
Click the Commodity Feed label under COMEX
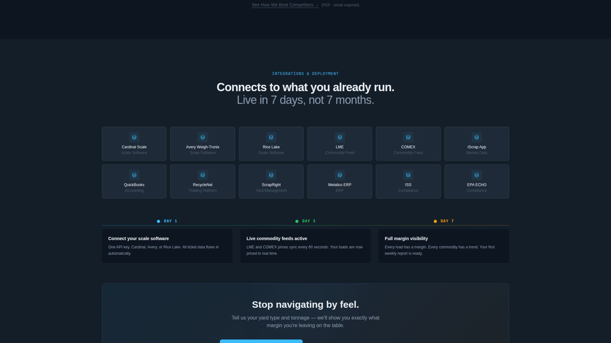408,153
